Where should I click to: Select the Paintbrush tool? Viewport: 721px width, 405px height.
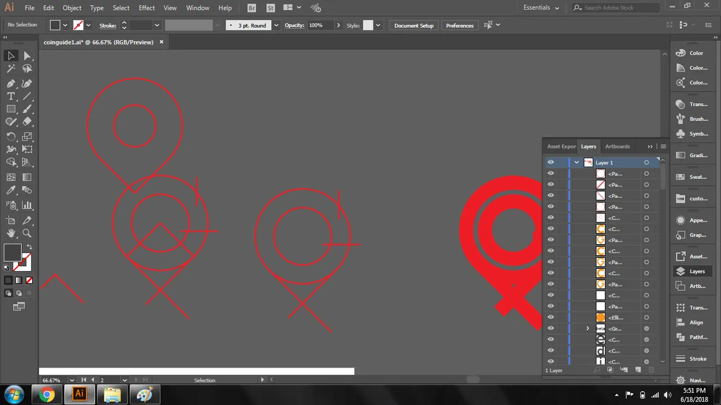tap(27, 109)
